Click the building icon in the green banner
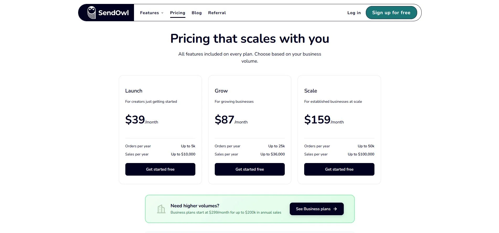The height and width of the screenshot is (233, 499). (161, 209)
